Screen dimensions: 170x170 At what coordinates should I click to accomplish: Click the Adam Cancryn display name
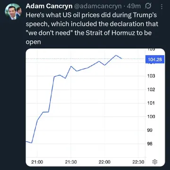click(49, 6)
